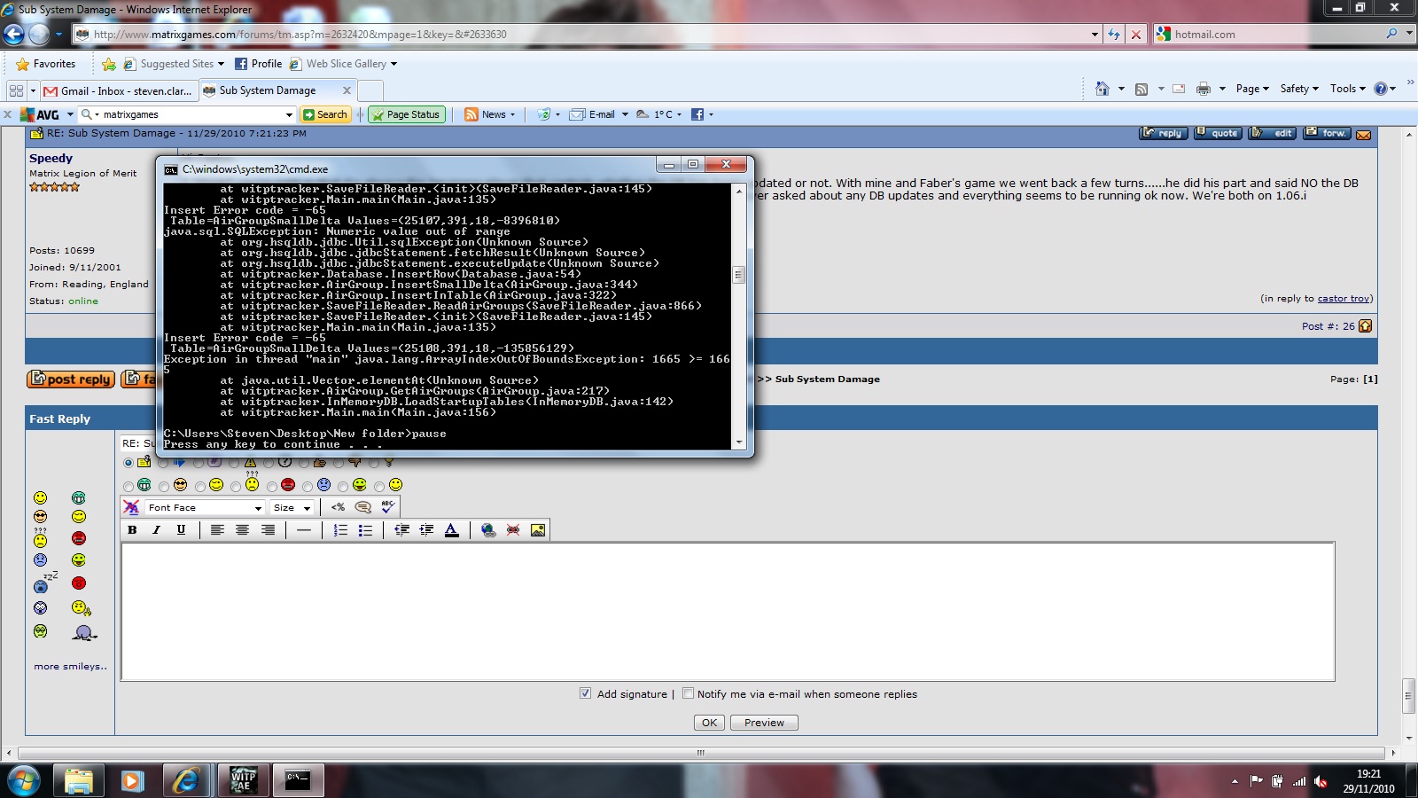Screen dimensions: 1418x798
Task: Open the WITP AE game taskbar icon
Action: pyautogui.click(x=243, y=780)
